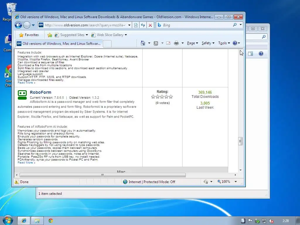
Task: Click the vertical scrollbar thumb
Action: (240, 141)
